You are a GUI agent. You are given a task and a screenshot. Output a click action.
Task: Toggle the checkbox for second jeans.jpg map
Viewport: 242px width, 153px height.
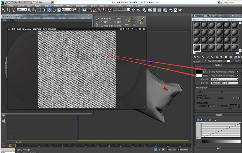point(237,75)
